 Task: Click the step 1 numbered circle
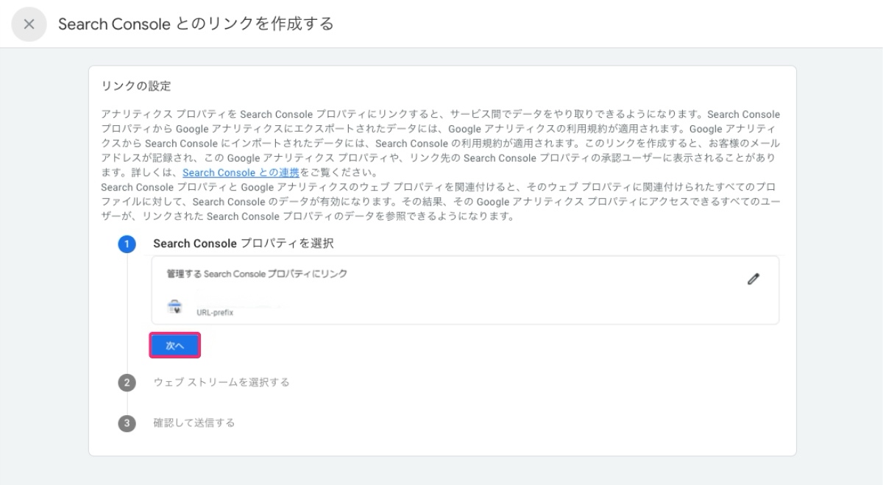coord(127,244)
